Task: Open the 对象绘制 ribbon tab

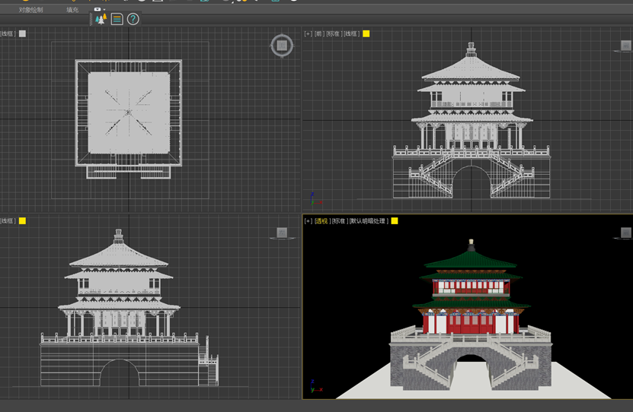Action: (x=30, y=10)
